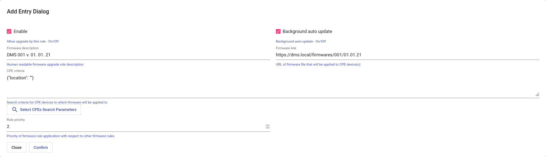Click the "Allow upgrade by this rule" hint

33,41
